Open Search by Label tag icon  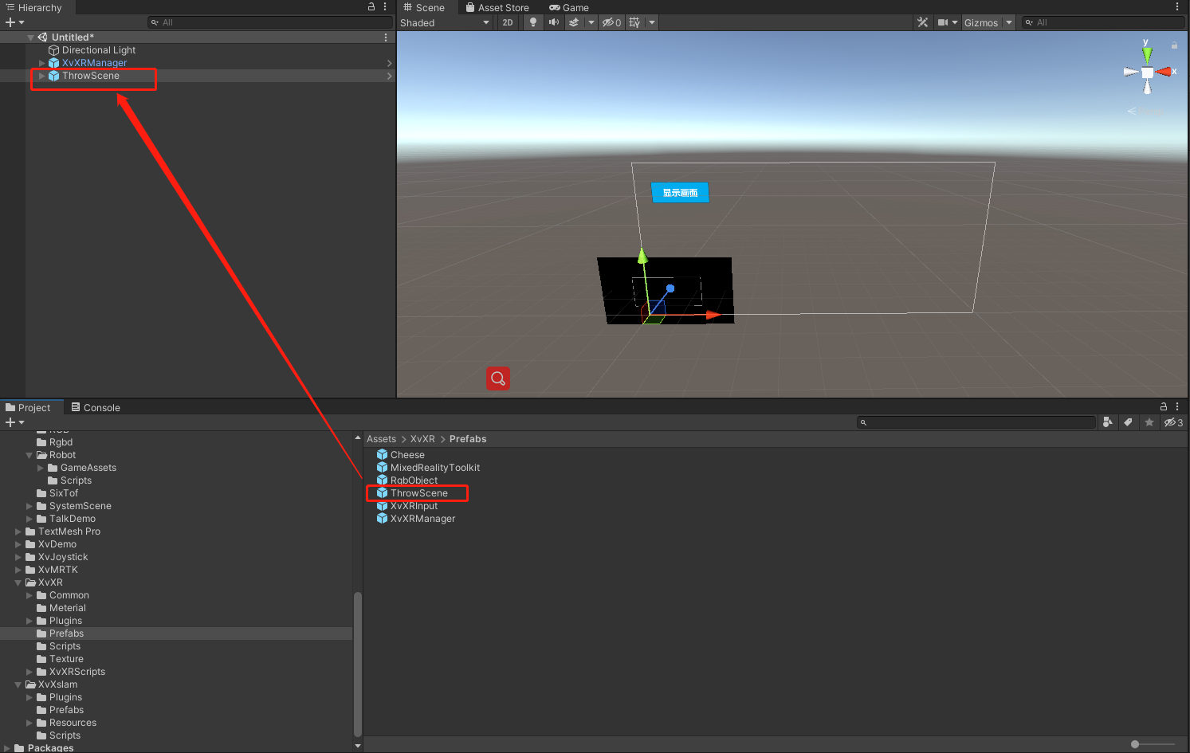click(1128, 422)
